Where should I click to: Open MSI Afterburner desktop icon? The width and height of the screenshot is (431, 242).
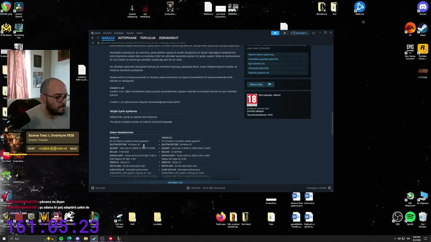coord(410,199)
